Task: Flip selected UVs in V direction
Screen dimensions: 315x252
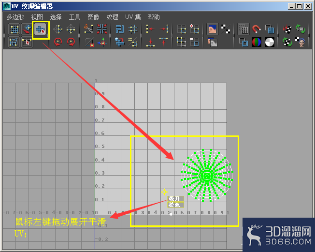Action: click(x=71, y=30)
